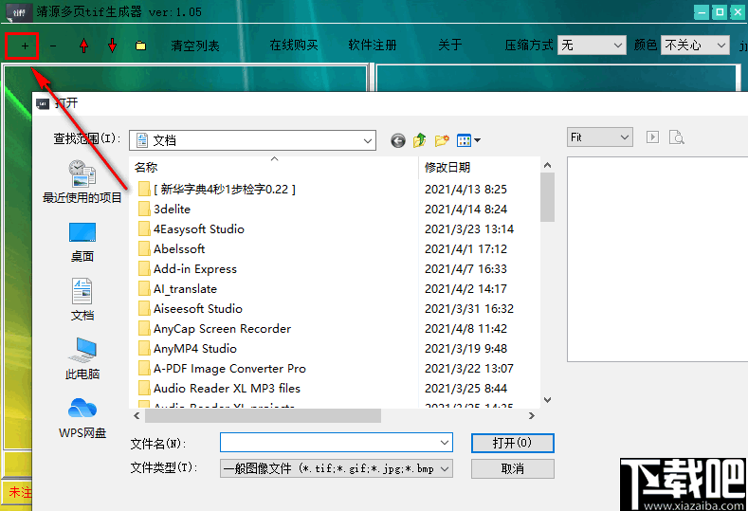Click the file list scroll up arrow
The width and height of the screenshot is (748, 511).
548,165
